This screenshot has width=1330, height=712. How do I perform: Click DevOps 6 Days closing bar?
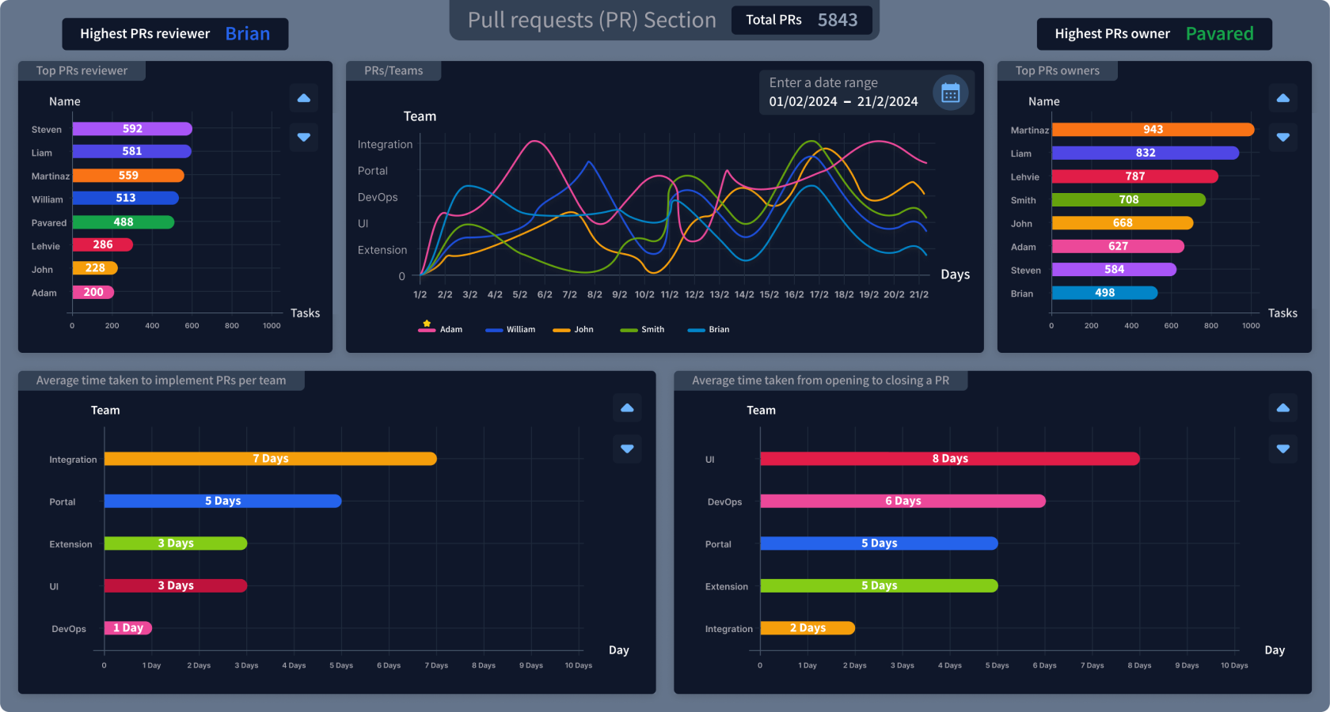tap(903, 501)
